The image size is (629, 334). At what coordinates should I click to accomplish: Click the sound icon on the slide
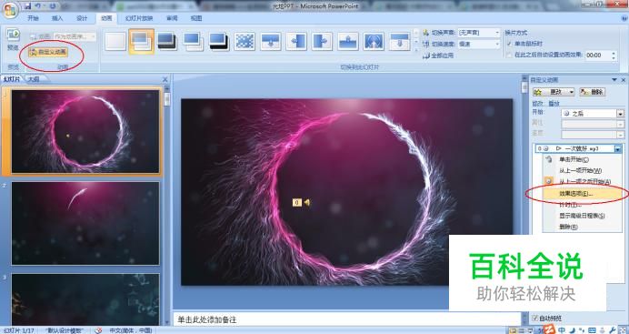[307, 203]
